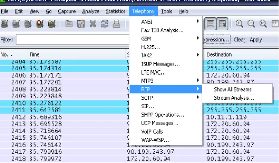Click the Apply filter button
Screen dimensions: 279x163
pos(256,40)
